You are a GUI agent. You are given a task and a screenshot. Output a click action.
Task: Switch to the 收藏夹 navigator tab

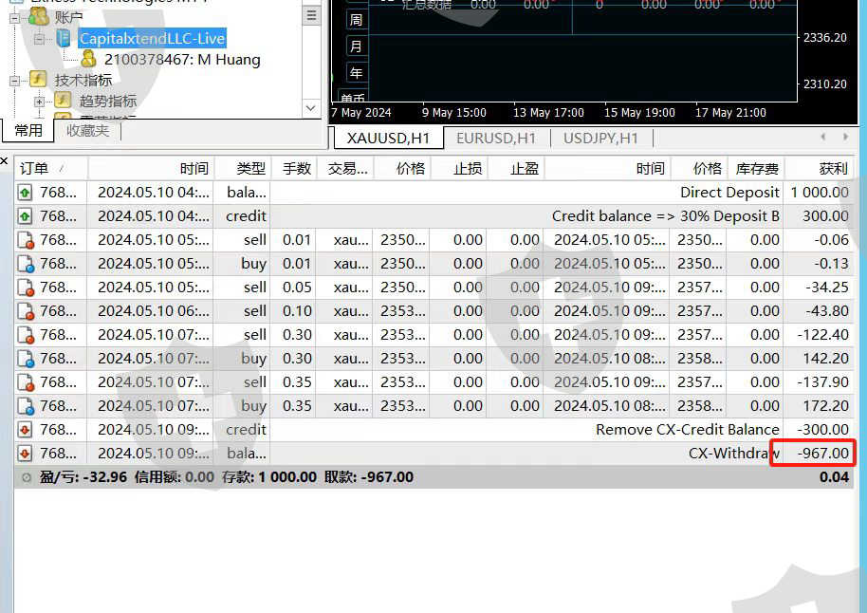(87, 131)
